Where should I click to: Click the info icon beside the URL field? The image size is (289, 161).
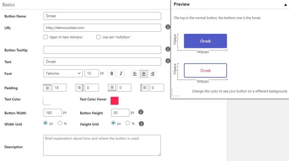pos(168,27)
